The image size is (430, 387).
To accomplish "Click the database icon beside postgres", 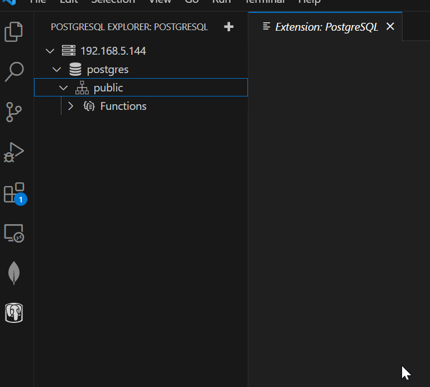I will [x=75, y=69].
